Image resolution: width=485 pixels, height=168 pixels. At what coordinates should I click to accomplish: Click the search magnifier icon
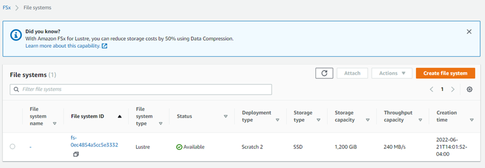click(16, 89)
